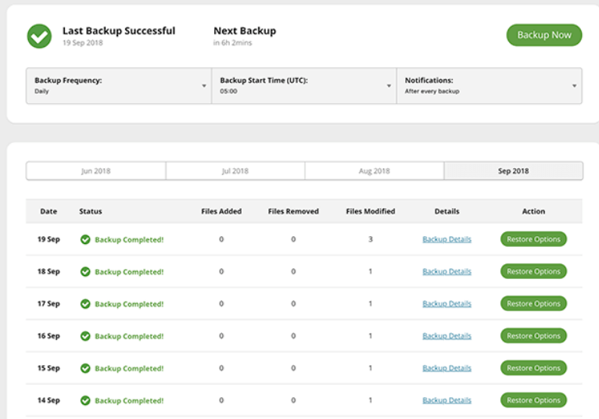Open Backup Details link for 18 Sep
The height and width of the screenshot is (419, 599).
point(447,272)
